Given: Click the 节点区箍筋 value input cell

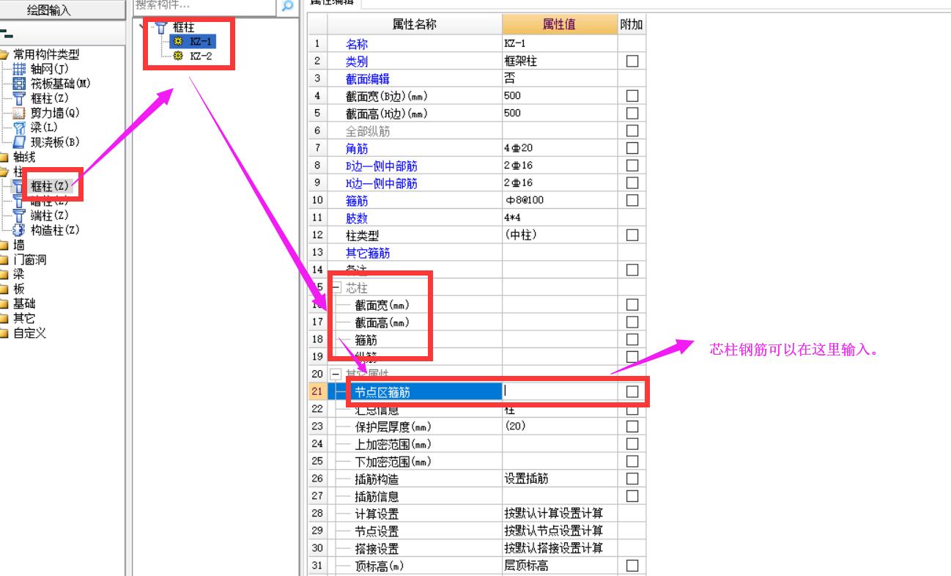Looking at the screenshot, I should [560, 391].
